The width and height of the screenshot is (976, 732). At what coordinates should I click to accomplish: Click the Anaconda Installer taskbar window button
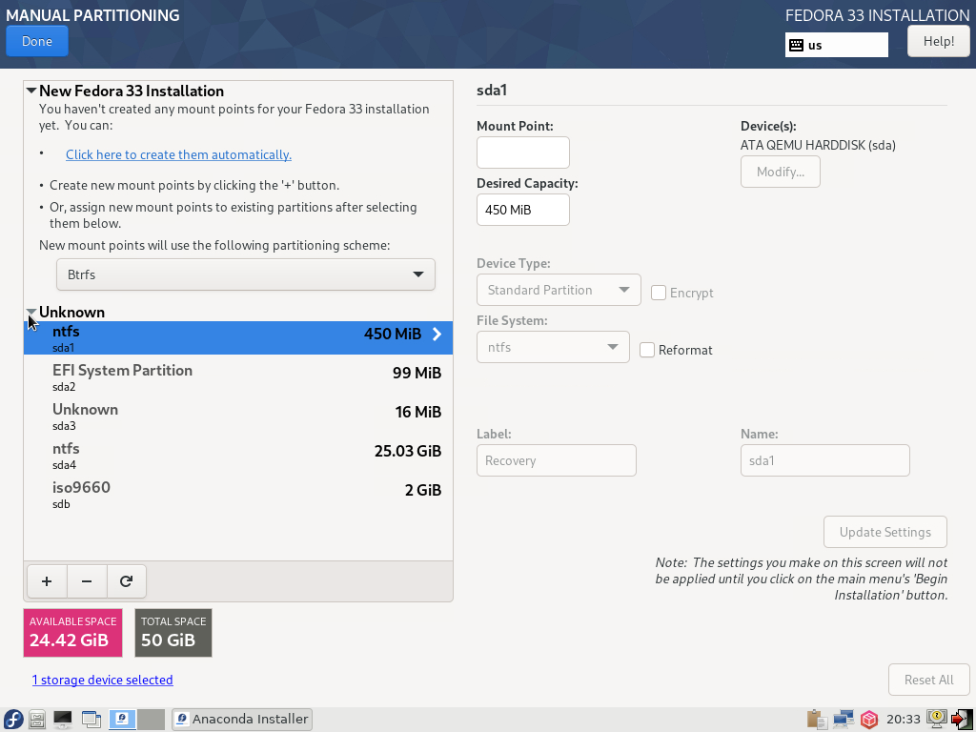click(242, 719)
